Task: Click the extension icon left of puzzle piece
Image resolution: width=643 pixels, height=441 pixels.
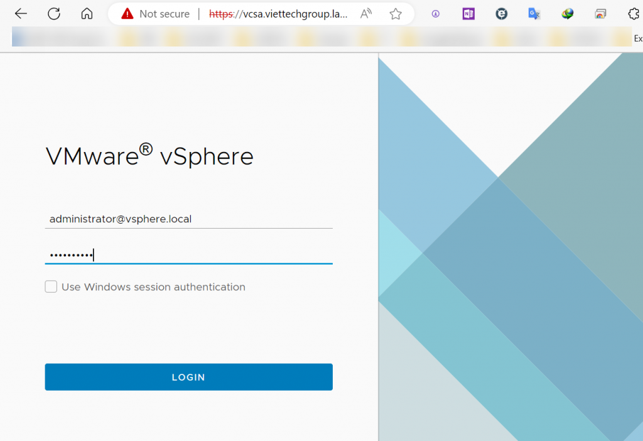Action: 601,14
